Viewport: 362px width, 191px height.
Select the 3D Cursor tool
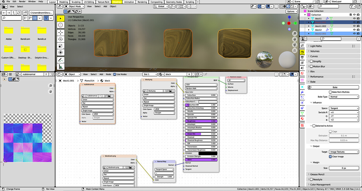click(x=61, y=25)
